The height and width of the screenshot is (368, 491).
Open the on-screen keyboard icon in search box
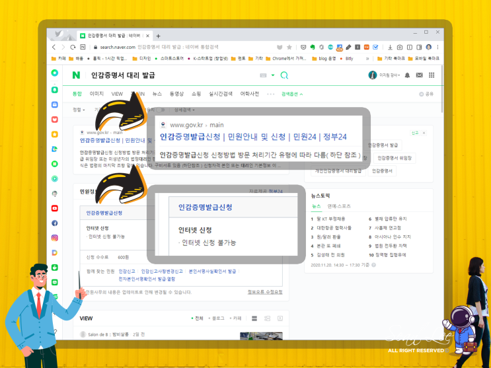(263, 75)
